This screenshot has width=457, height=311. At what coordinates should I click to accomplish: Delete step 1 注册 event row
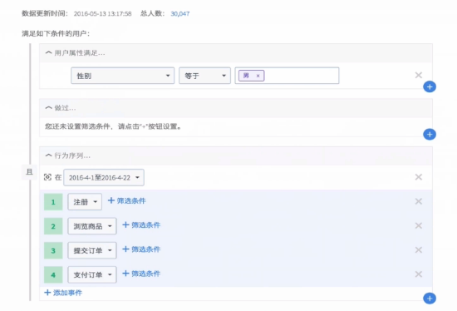[x=419, y=201]
